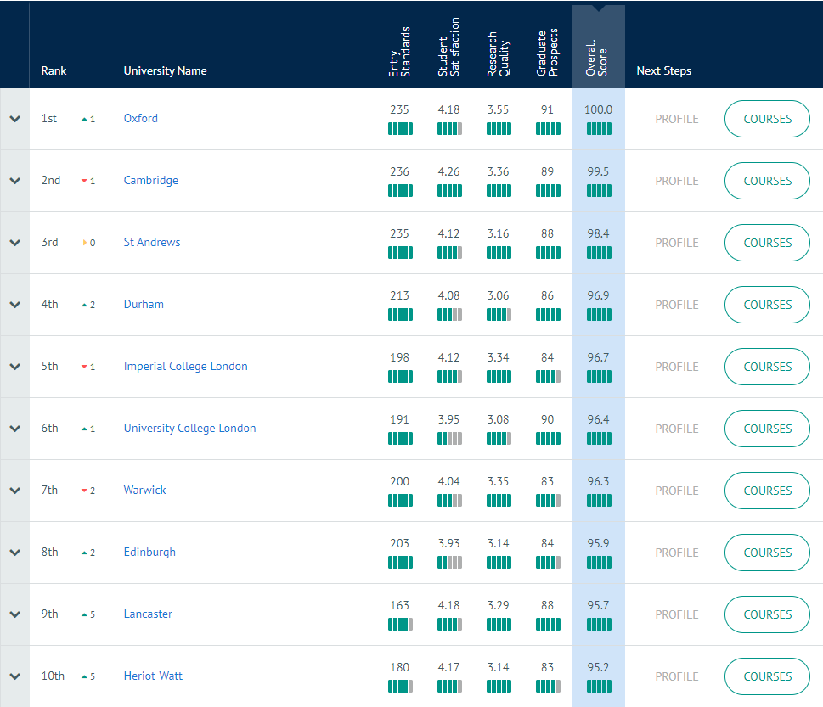Expand the Warwick row chevron
This screenshot has width=823, height=707.
click(14, 491)
